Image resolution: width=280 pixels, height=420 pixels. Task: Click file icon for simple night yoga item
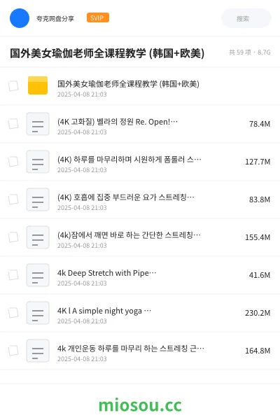coord(38,313)
